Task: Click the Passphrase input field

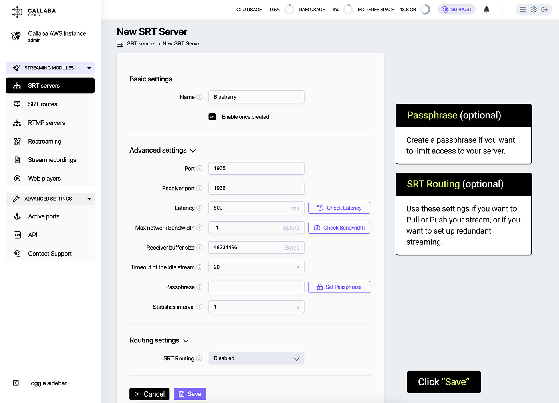Action: pyautogui.click(x=256, y=287)
